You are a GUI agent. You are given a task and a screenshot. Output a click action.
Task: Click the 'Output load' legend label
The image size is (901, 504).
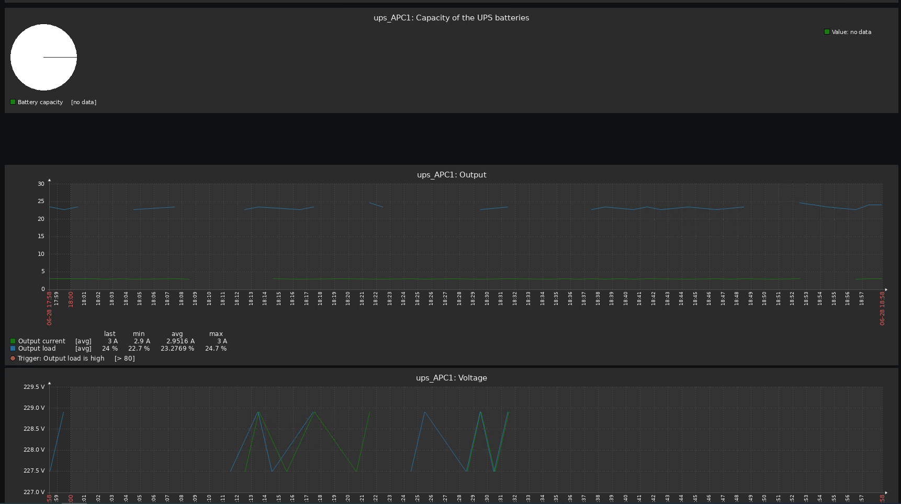point(37,348)
